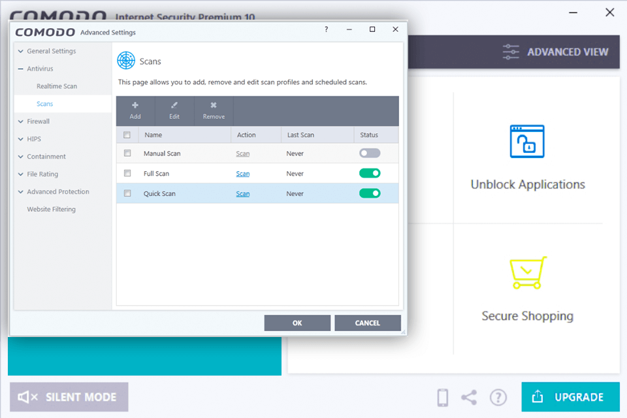Minimize the main Comodo window

click(x=573, y=13)
